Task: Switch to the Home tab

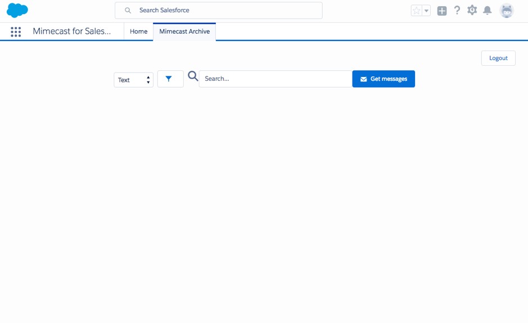Action: [139, 31]
